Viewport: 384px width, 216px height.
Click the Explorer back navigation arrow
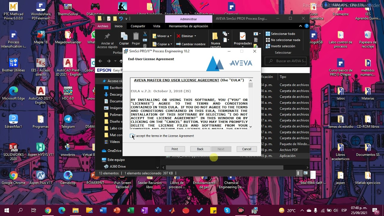pos(100,61)
